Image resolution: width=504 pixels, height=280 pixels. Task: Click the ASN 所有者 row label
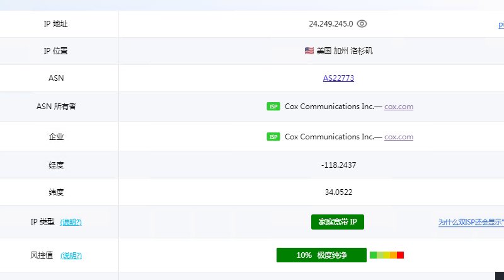click(x=56, y=107)
